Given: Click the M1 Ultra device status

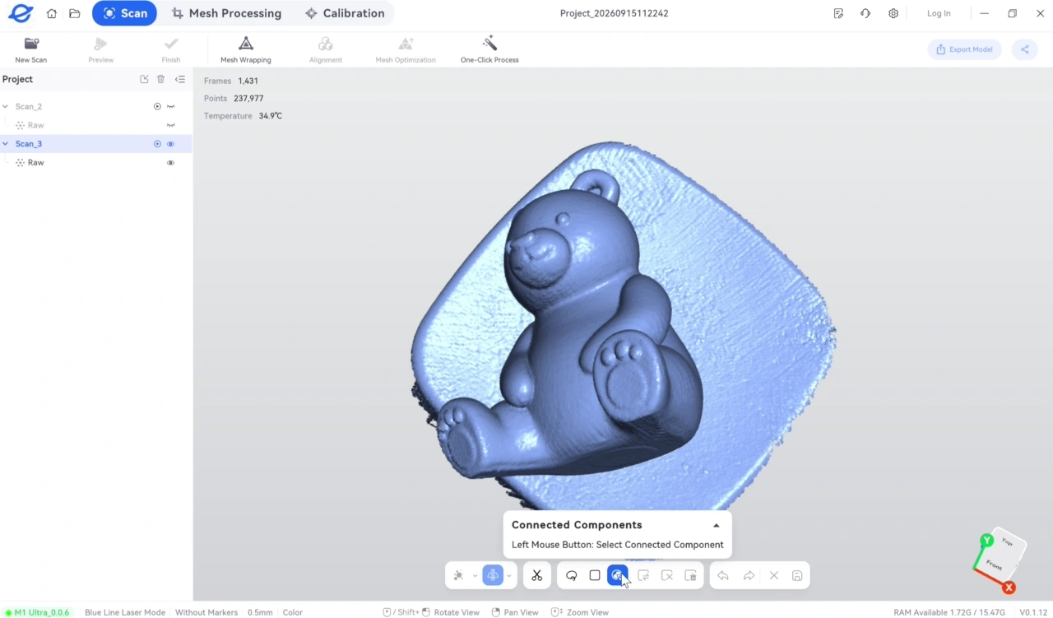Looking at the screenshot, I should point(37,612).
